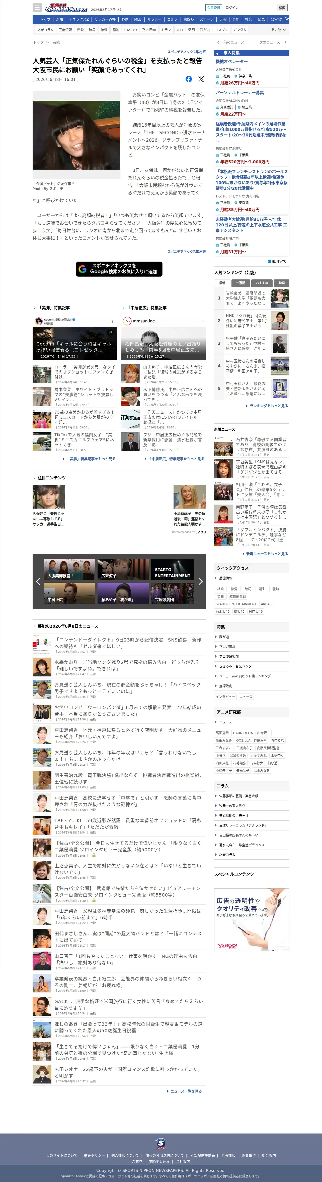This screenshot has height=1182, width=322.
Task: Click the Sponichi S logo in footer
Action: point(161,1143)
